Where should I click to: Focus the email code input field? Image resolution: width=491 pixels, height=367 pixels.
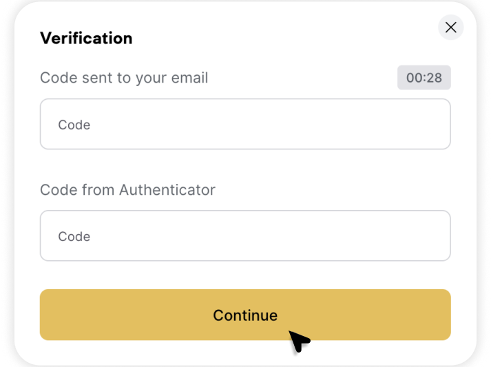click(245, 125)
